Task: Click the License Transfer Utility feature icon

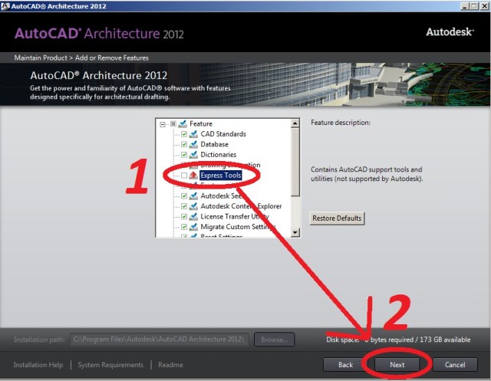Action: pos(193,217)
